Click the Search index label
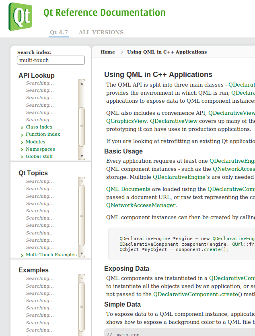The width and height of the screenshot is (255, 336). (35, 52)
